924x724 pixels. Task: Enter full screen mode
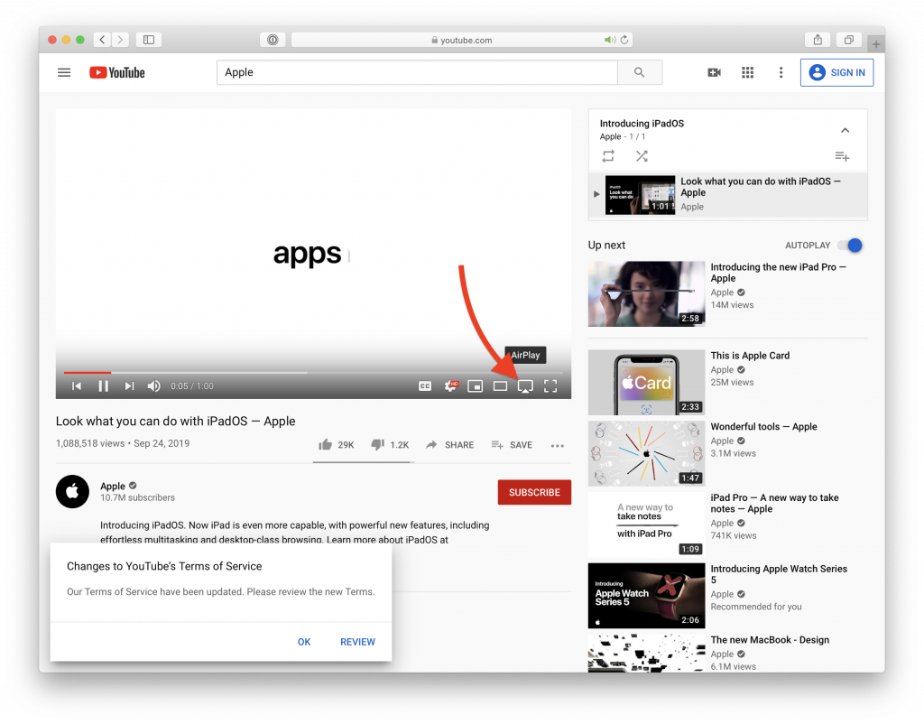[x=550, y=386]
